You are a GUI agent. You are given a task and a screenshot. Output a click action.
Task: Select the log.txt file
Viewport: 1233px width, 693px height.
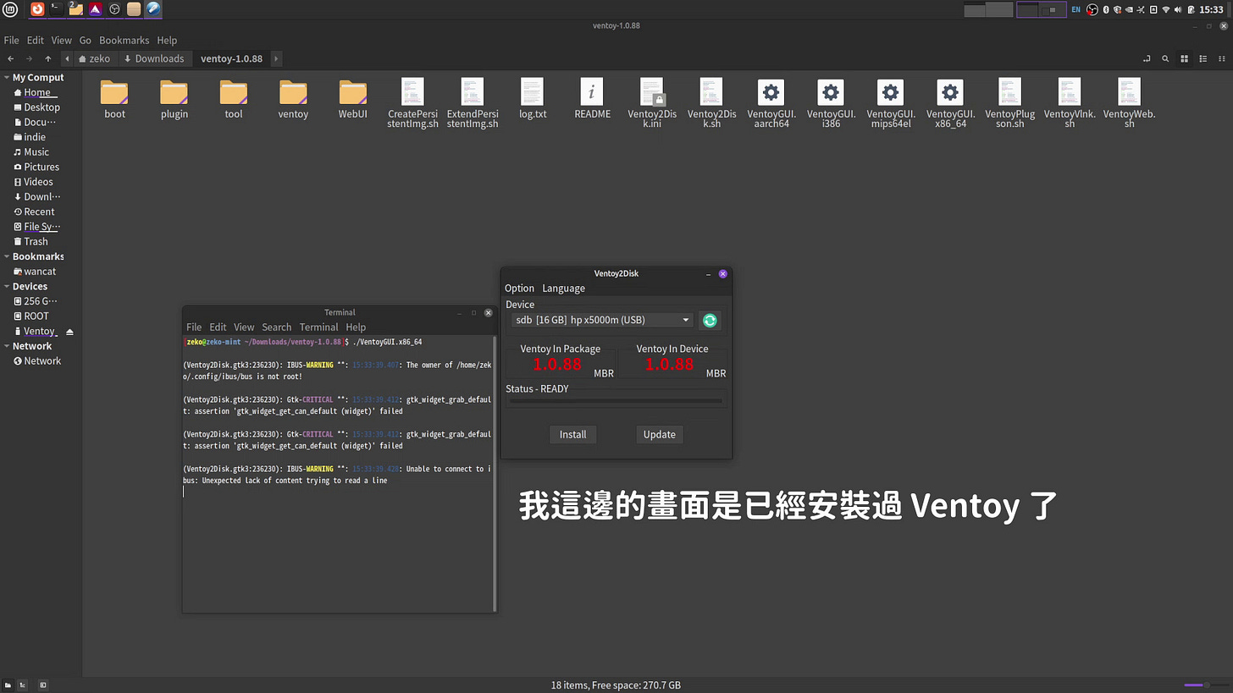tap(533, 99)
